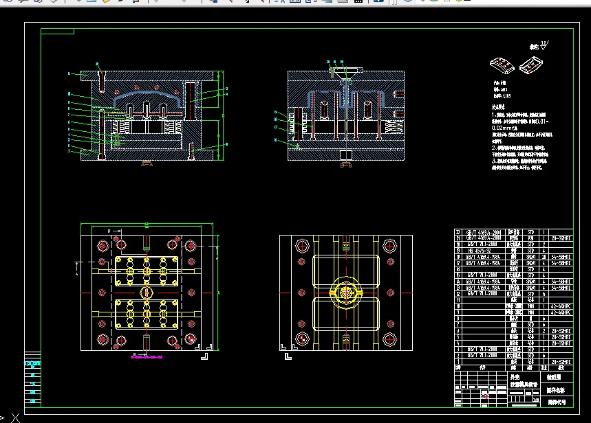Click the STD material cell in parts list row 19

(x=530, y=250)
